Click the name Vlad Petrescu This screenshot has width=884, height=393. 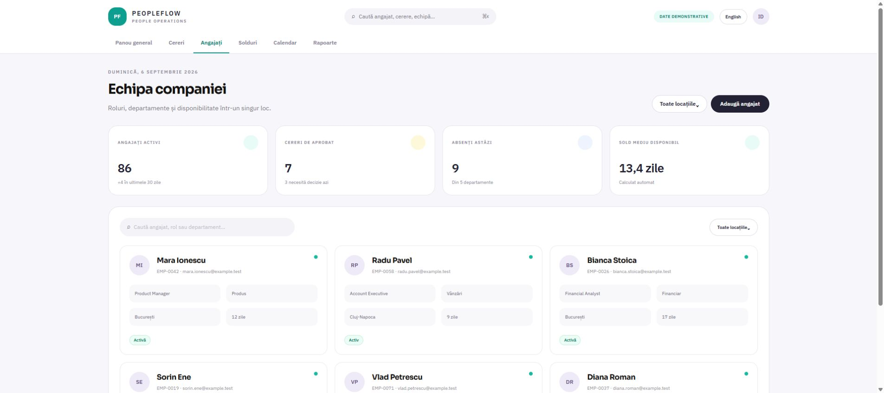coord(397,377)
